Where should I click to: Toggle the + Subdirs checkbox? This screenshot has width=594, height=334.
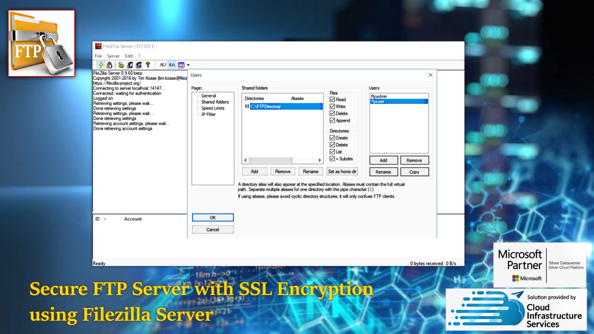(332, 159)
